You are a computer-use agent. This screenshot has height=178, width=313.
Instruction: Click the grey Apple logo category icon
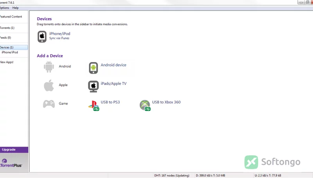coord(49,85)
